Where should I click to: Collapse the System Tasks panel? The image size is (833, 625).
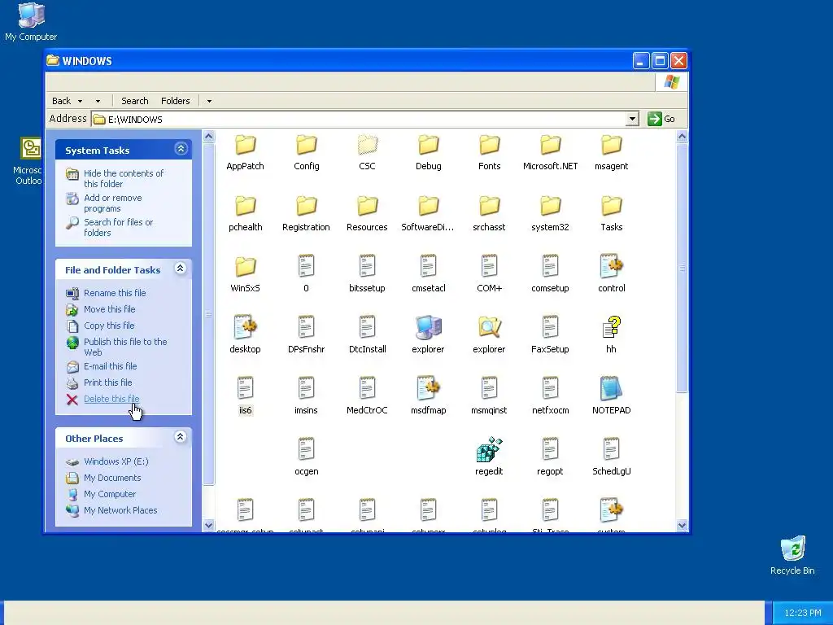(181, 149)
